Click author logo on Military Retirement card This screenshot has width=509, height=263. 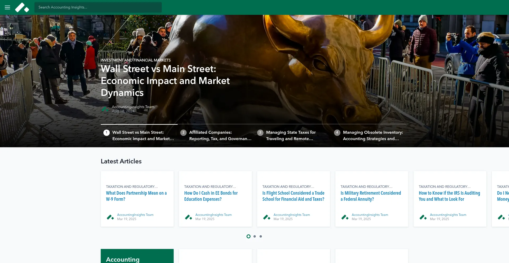(345, 217)
